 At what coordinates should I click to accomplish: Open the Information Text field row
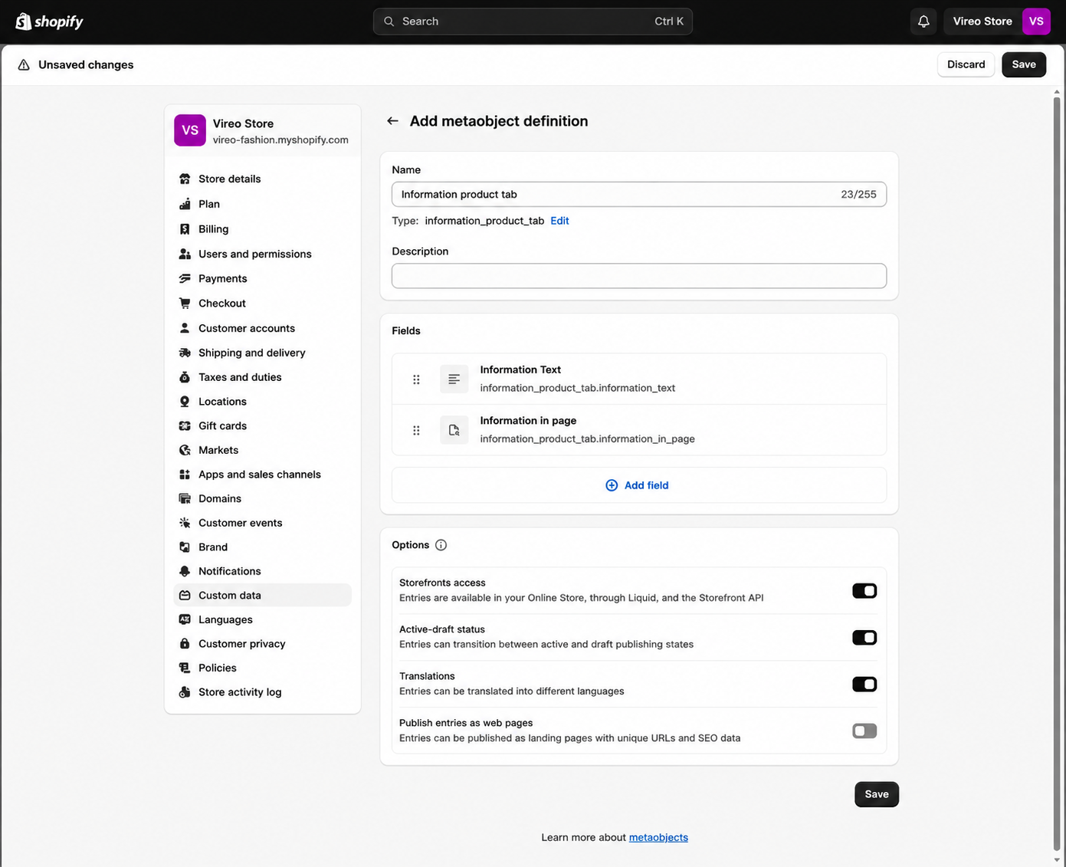coord(639,379)
